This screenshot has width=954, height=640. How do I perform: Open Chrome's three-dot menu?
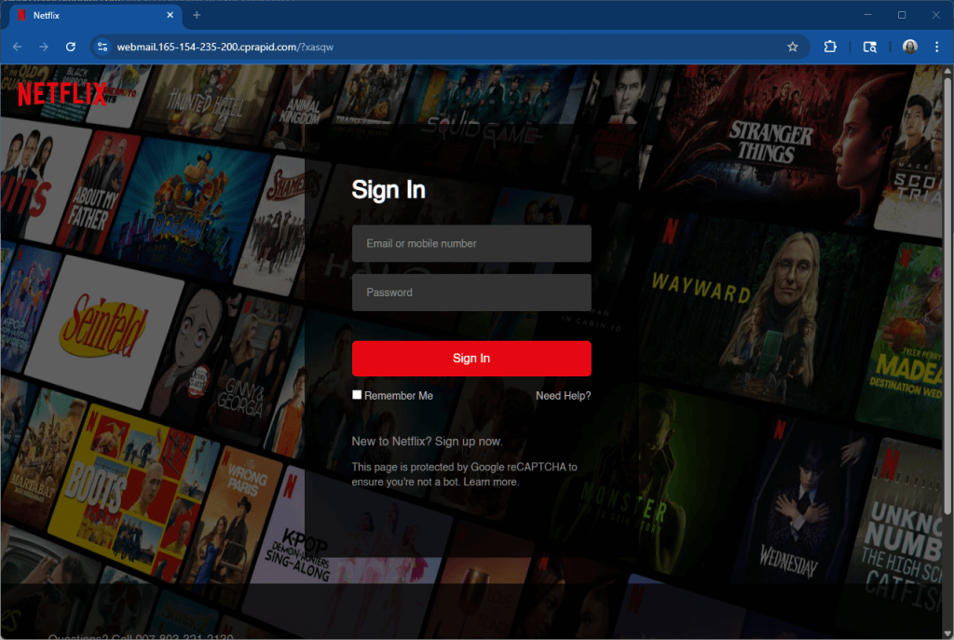[x=937, y=47]
